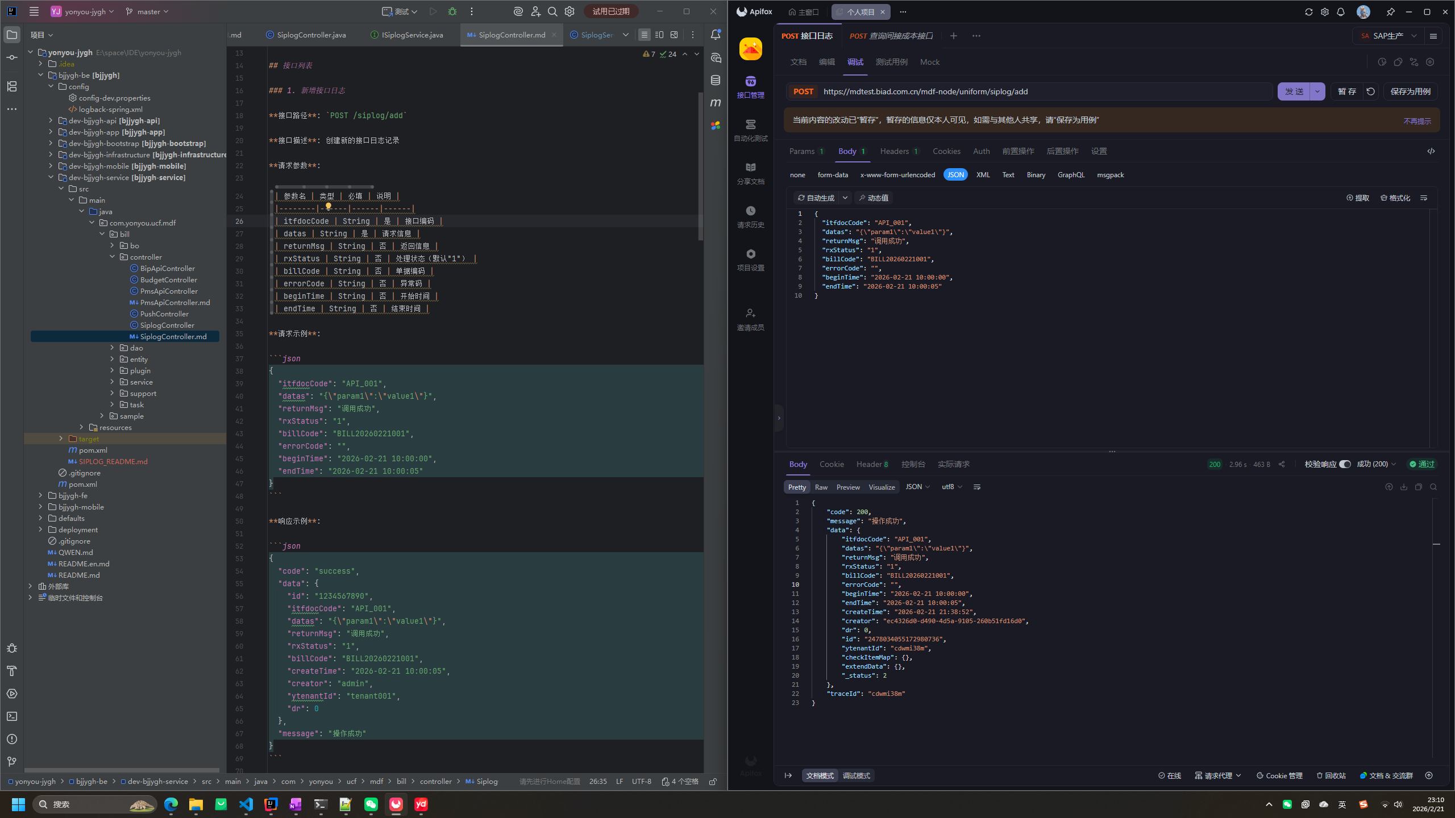This screenshot has height=818, width=1455.
Task: Select the JSON body type
Action: (x=955, y=175)
